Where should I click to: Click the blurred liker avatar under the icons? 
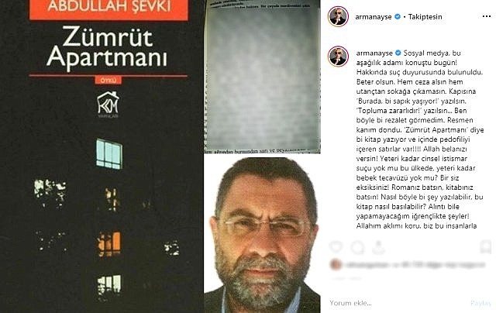click(336, 265)
